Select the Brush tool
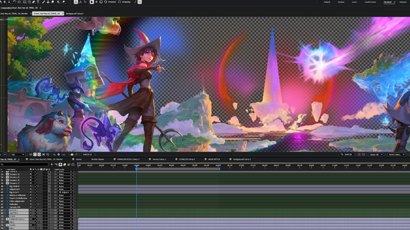410x230 pixels. pos(43,2)
